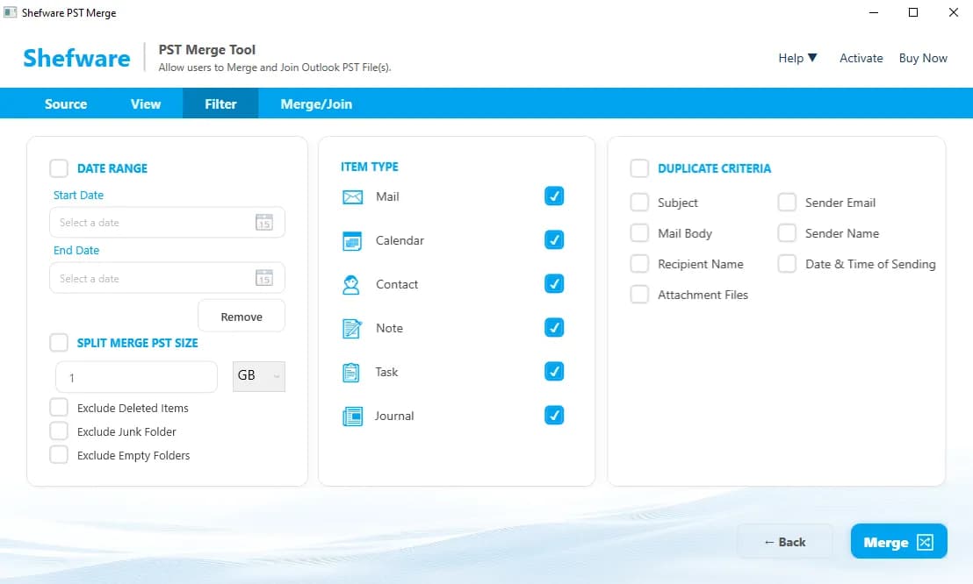Click the Task clipboard icon
The image size is (973, 584).
351,373
